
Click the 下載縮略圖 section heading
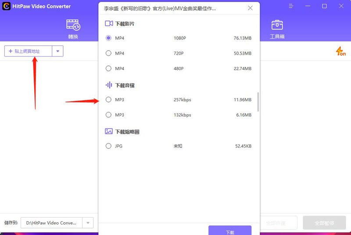pos(127,132)
